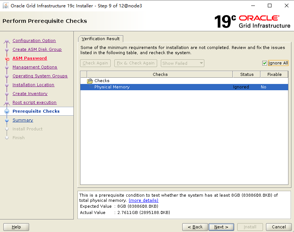This screenshot has width=294, height=232.
Task: Go to Configuration Option step
Action: (34, 41)
